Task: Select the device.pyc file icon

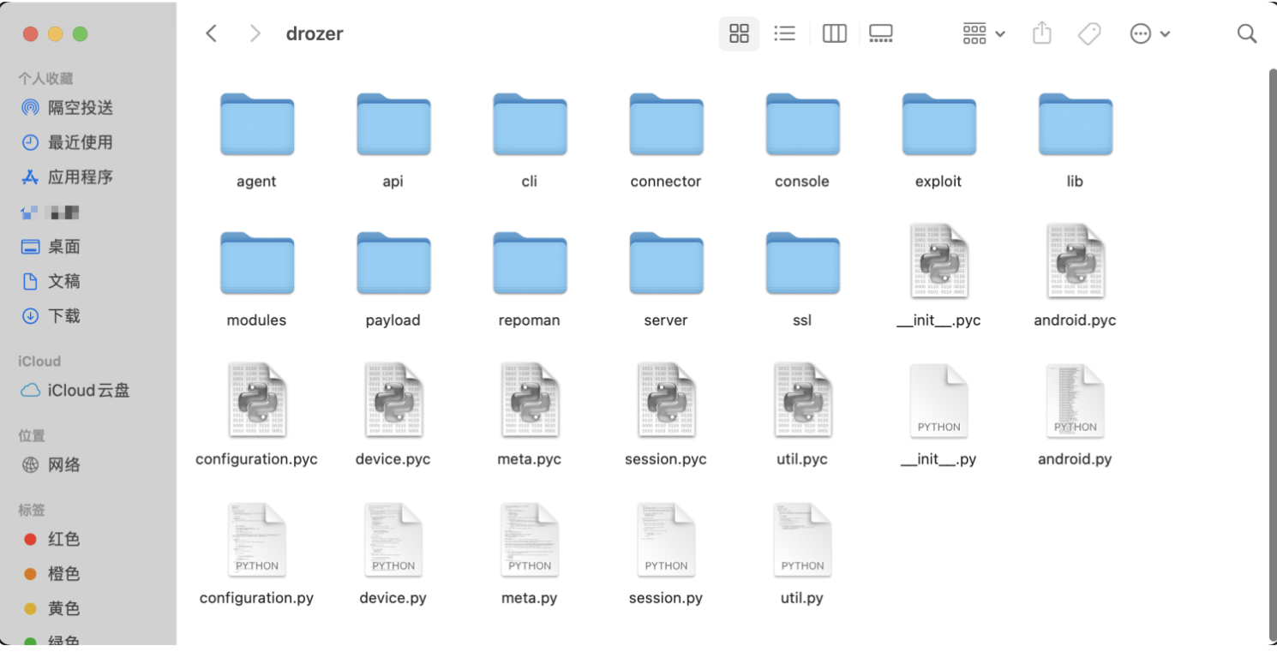Action: tap(393, 400)
